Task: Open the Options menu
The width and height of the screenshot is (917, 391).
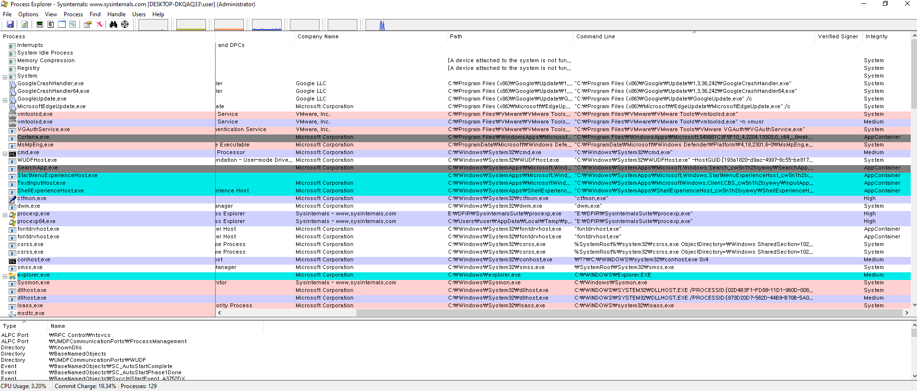Action: coord(28,14)
